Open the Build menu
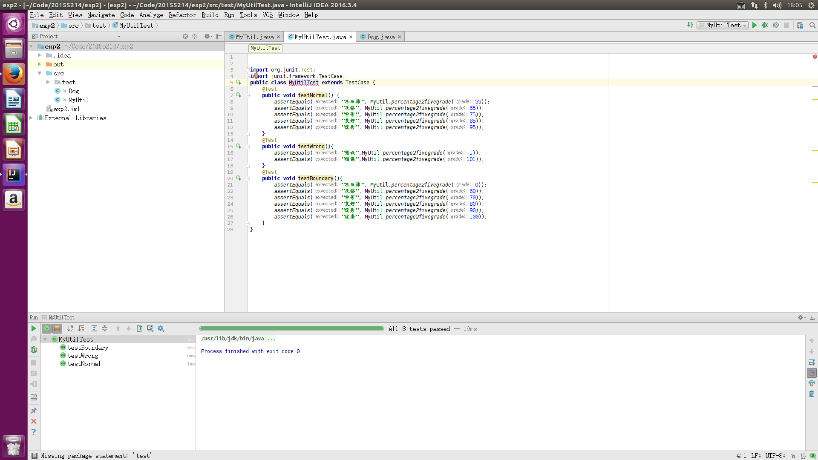 coord(210,15)
